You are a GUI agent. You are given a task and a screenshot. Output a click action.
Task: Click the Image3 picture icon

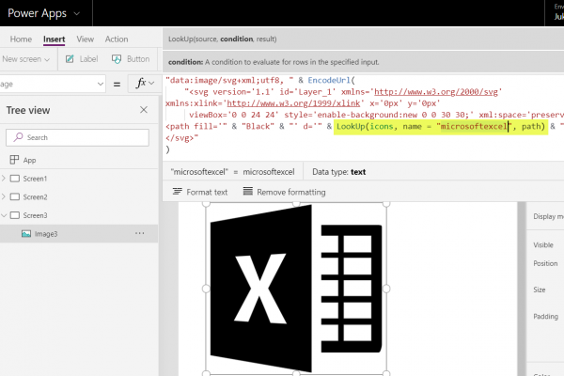[x=26, y=234]
